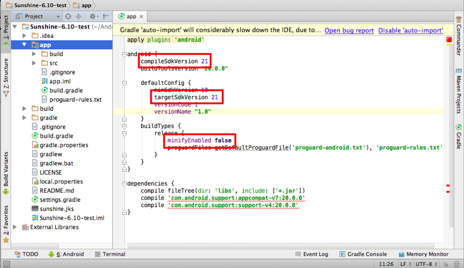Expand the build folder under app

coord(34,54)
